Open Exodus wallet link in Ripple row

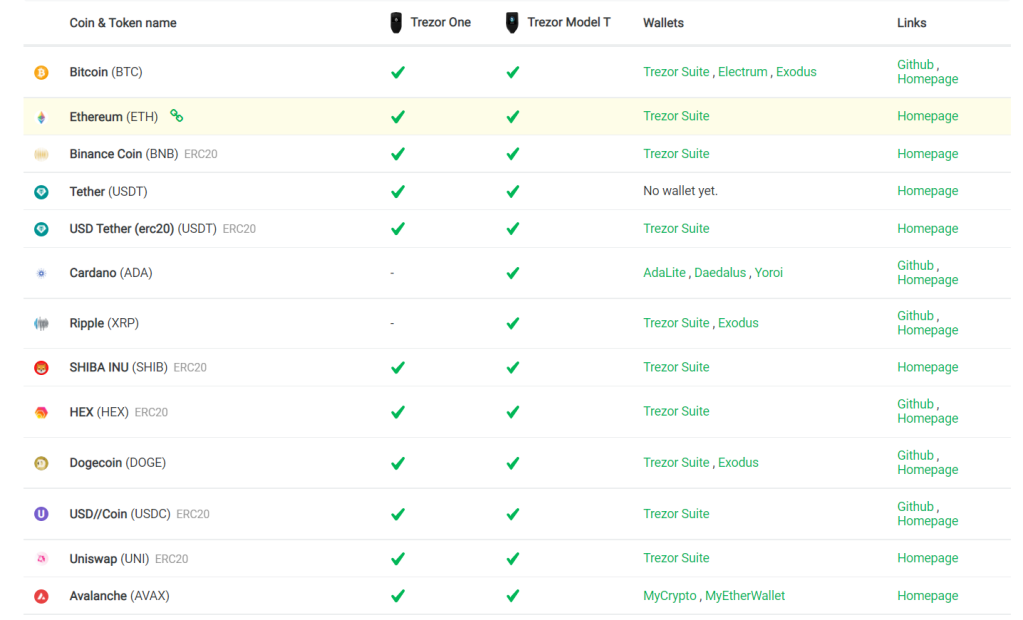738,323
